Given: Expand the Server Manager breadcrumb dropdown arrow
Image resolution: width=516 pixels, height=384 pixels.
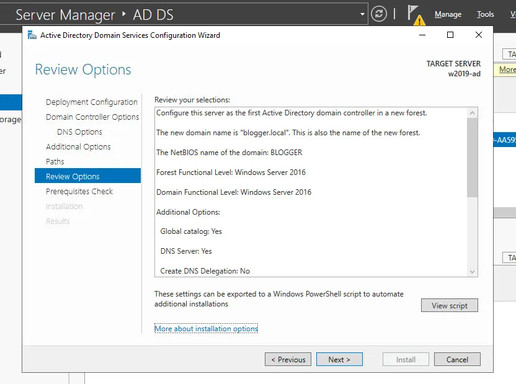Looking at the screenshot, I should [x=363, y=14].
